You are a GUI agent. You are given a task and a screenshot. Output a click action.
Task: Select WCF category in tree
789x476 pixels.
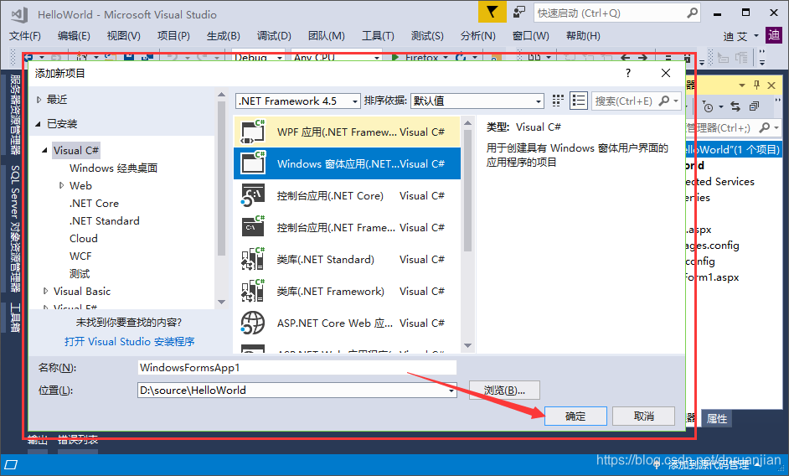tap(80, 256)
